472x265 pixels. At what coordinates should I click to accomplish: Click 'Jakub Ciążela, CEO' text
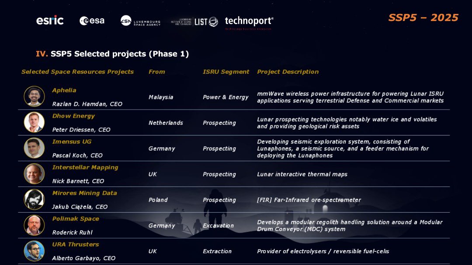click(80, 207)
